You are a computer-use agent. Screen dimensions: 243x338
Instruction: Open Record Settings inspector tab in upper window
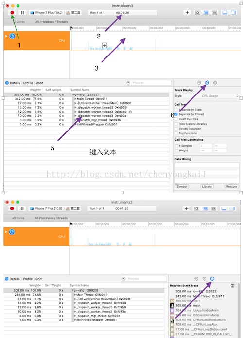pyautogui.click(x=199, y=83)
